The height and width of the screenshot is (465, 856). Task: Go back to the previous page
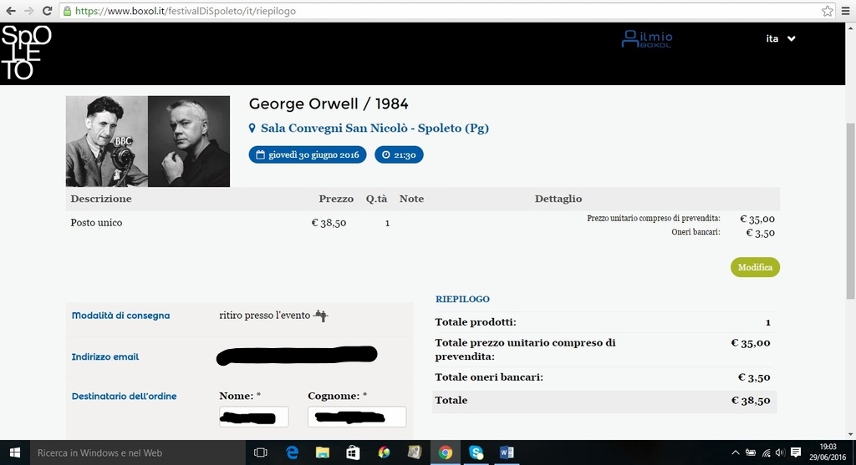(x=10, y=11)
